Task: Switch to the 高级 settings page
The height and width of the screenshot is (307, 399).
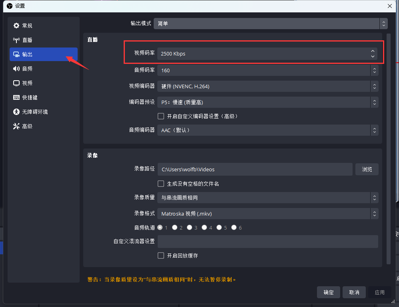Action: click(x=44, y=126)
